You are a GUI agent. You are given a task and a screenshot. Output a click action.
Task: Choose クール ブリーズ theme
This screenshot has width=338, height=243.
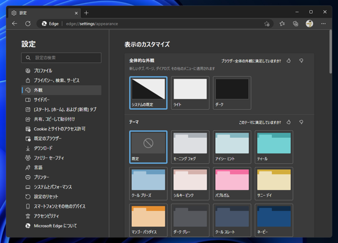(148, 183)
